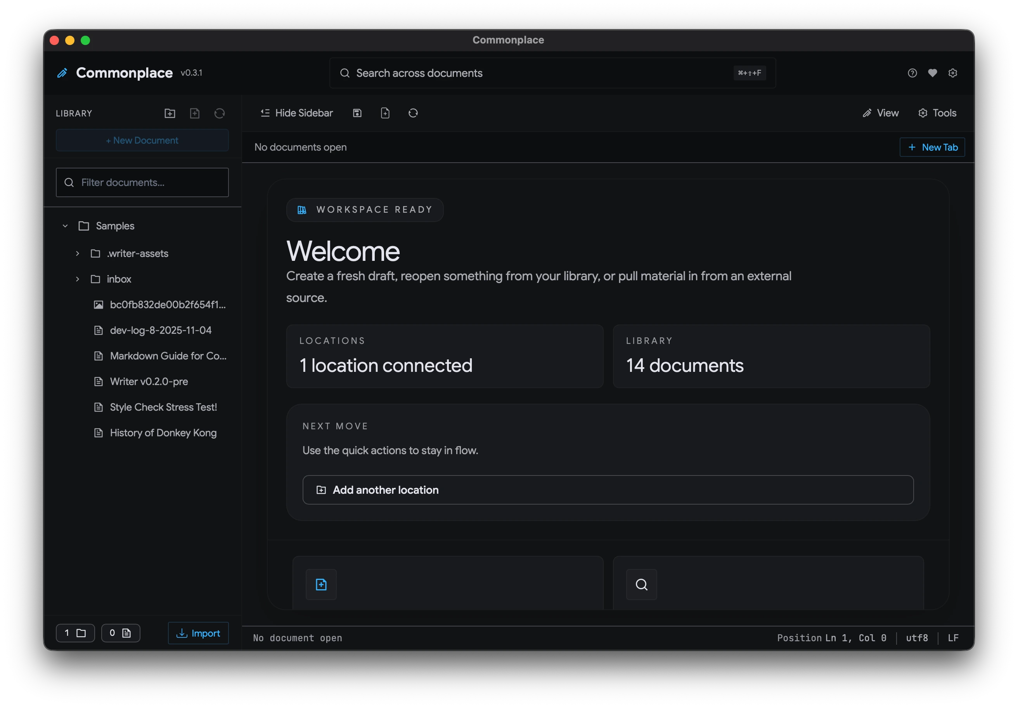
Task: Collapse the Samples folder
Action: click(x=65, y=226)
